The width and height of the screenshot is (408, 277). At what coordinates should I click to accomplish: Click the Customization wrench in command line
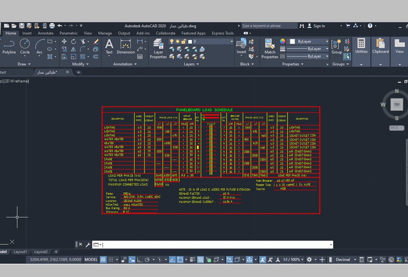pyautogui.click(x=88, y=245)
